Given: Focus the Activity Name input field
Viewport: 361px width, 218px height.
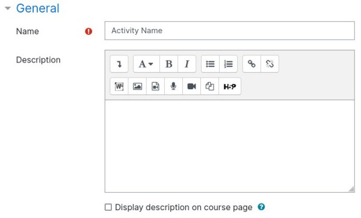Looking at the screenshot, I should (x=230, y=31).
